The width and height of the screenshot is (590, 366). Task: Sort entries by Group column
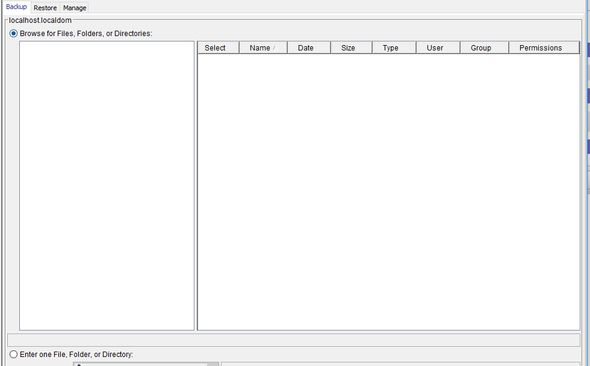(x=483, y=47)
